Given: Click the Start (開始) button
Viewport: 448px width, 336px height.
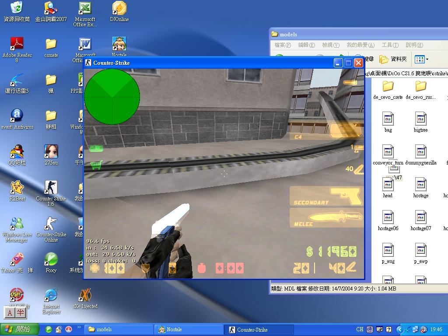Looking at the screenshot, I should pos(17,329).
